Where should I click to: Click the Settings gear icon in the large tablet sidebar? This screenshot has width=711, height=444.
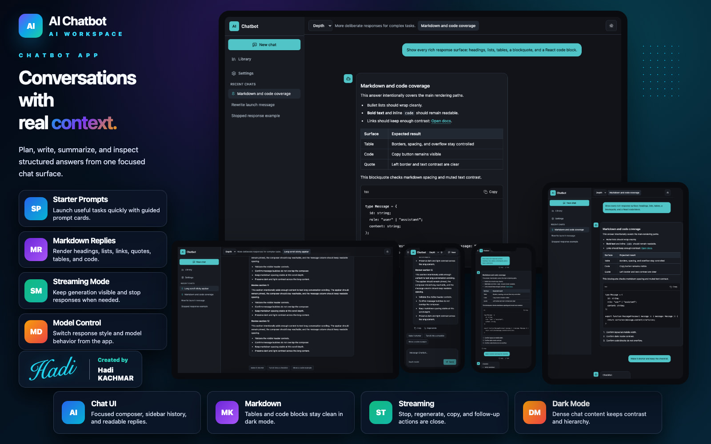pyautogui.click(x=234, y=73)
